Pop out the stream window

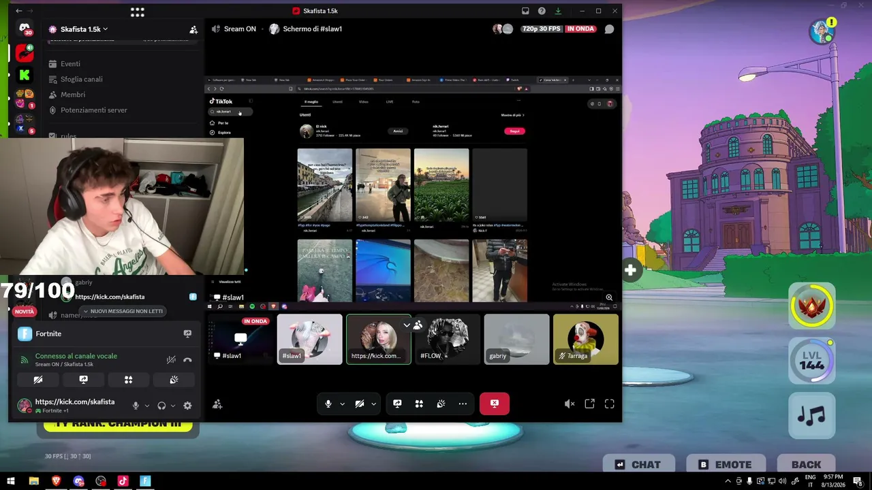click(589, 404)
